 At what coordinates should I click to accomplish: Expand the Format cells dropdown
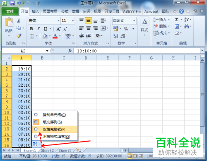coord(169,33)
